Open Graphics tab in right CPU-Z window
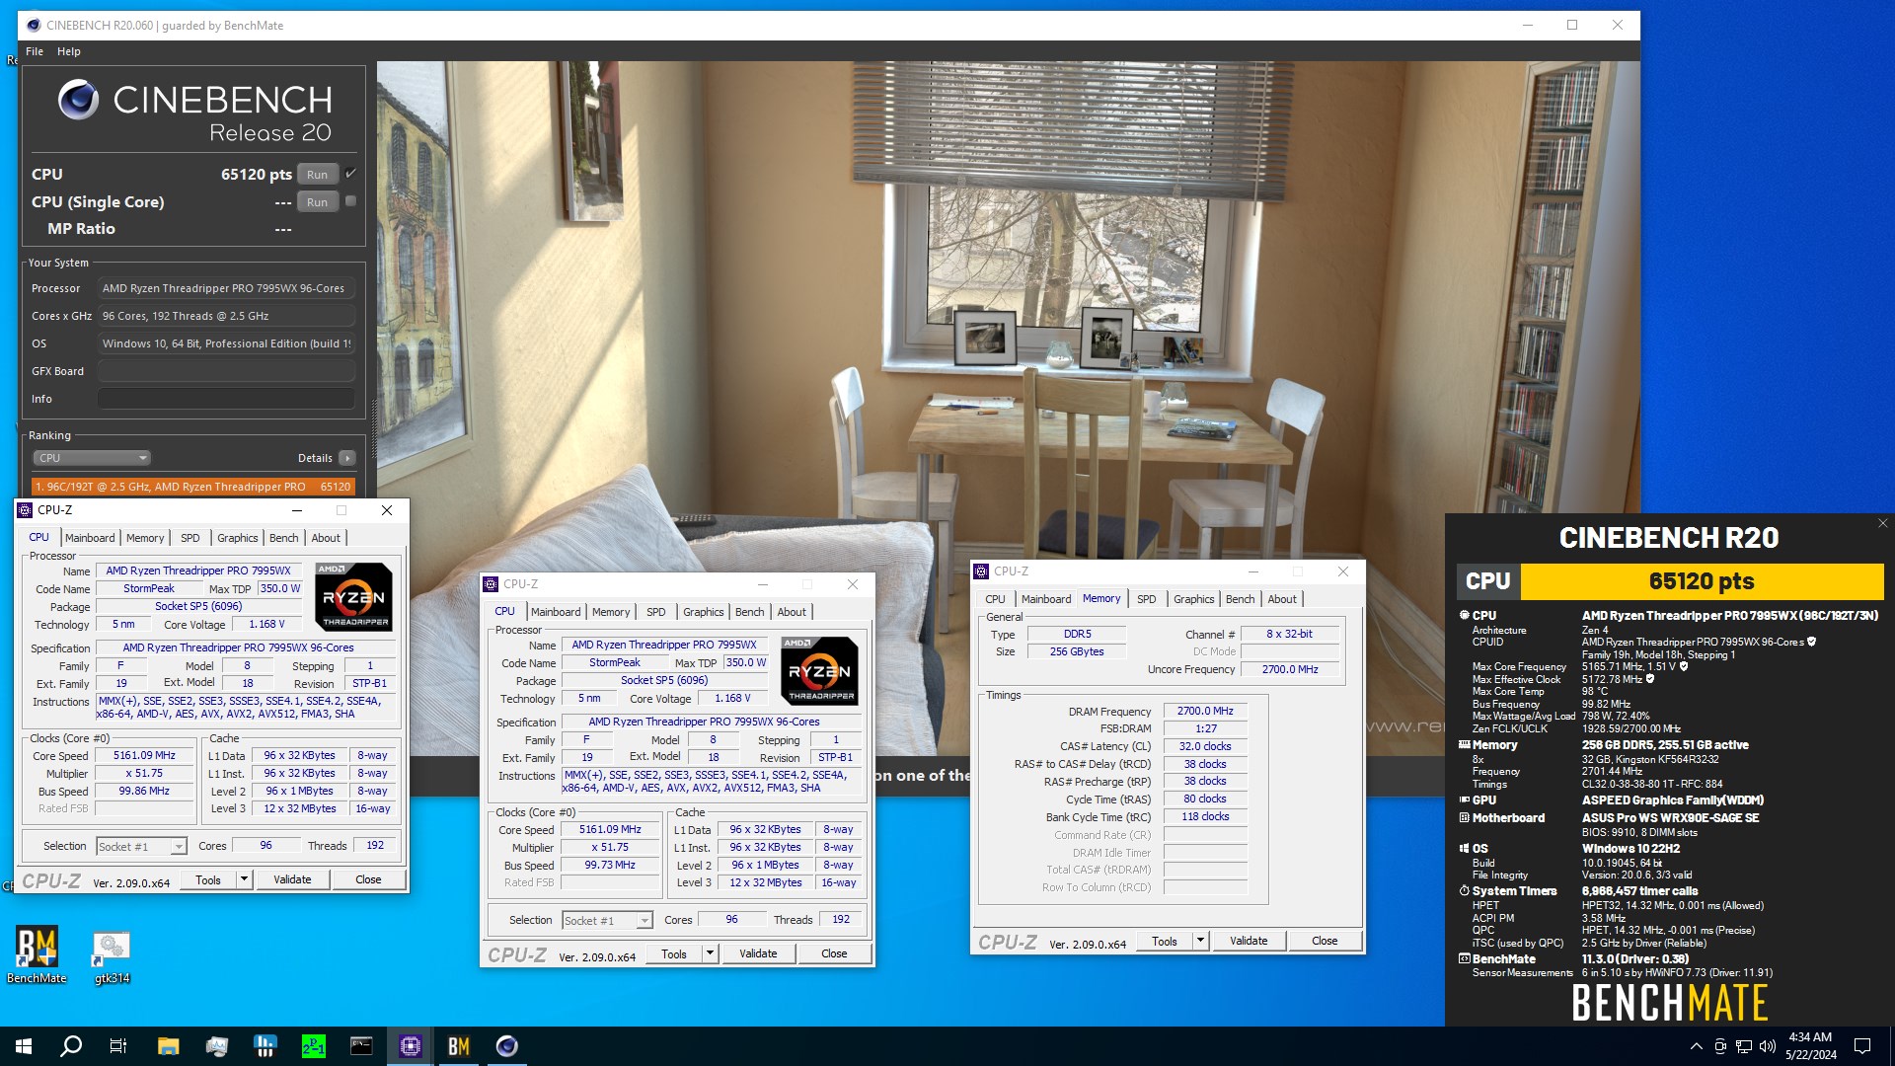Image resolution: width=1895 pixels, height=1066 pixels. tap(1194, 599)
